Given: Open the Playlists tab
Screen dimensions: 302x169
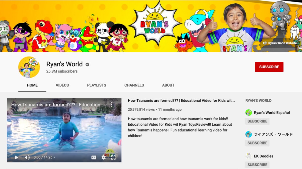Looking at the screenshot, I should tap(97, 85).
